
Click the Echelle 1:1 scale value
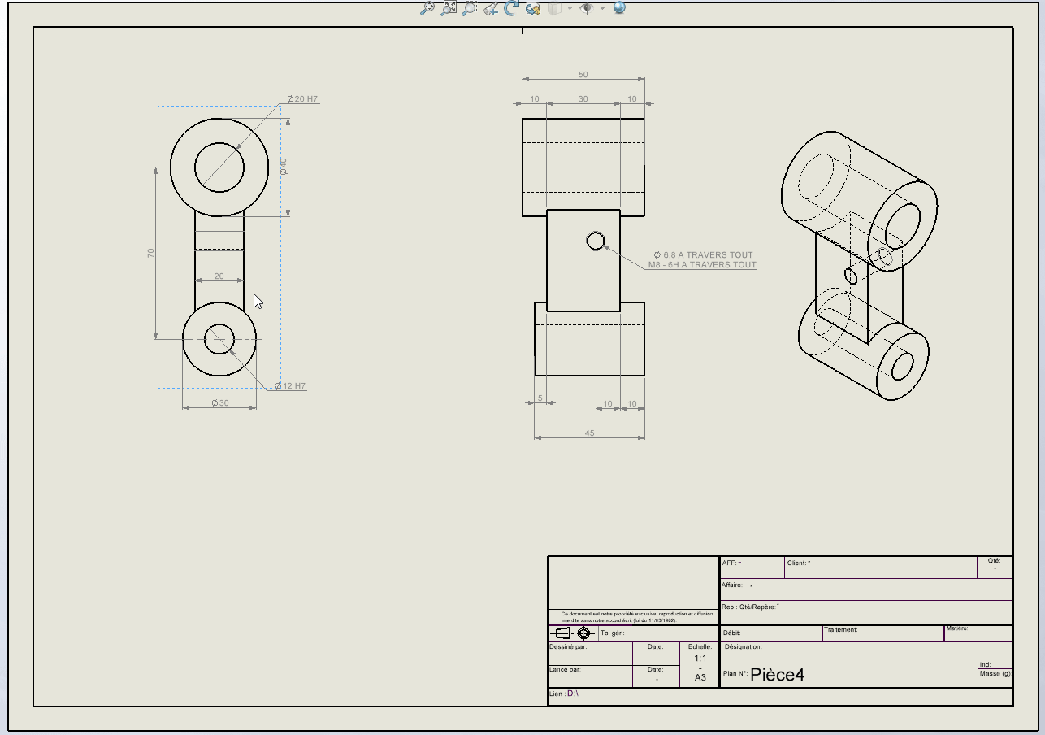(x=700, y=659)
